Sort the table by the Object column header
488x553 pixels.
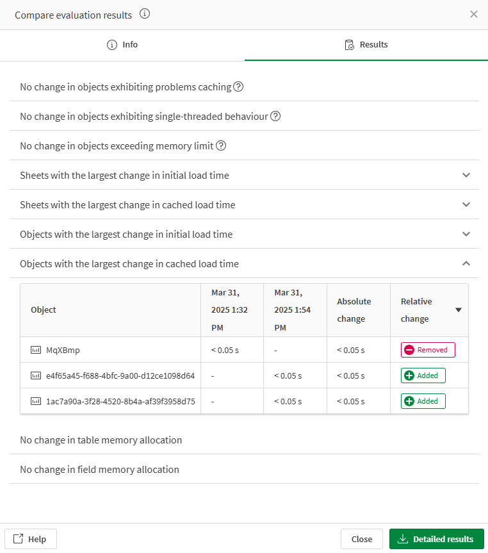43,310
